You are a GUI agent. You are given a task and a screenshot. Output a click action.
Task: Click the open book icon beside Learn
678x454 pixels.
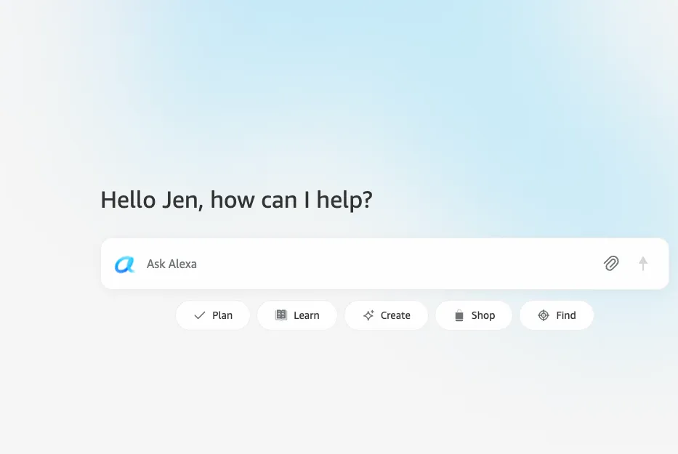281,315
